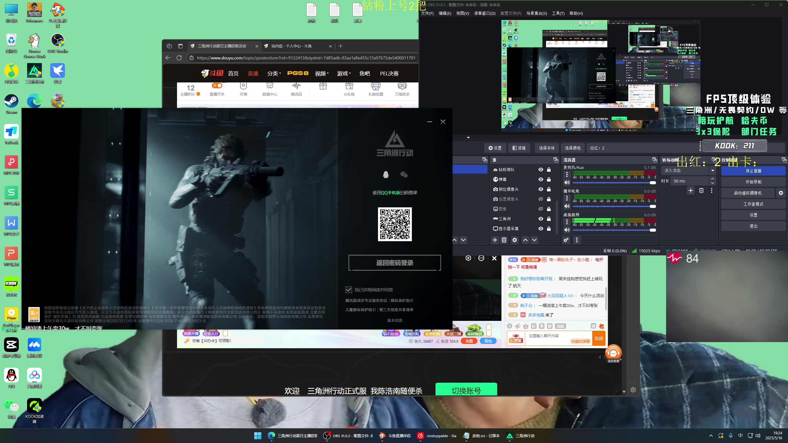Viewport: 788px width, 443px height.
Task: Open the mixer panel options menu
Action: [577, 240]
